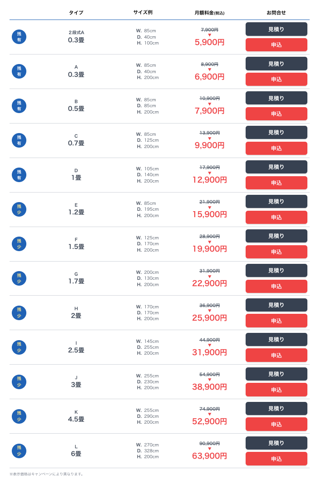Click the 残少 badge in the I 2.5畳 row
316x480 pixels.
click(19, 347)
